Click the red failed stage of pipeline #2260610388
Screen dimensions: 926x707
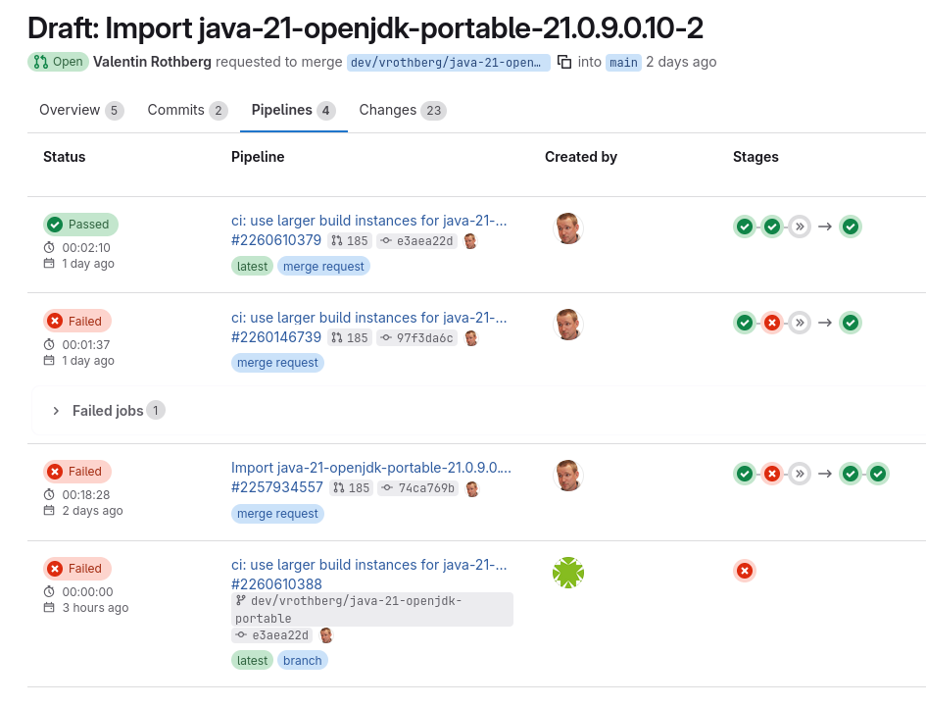[745, 571]
